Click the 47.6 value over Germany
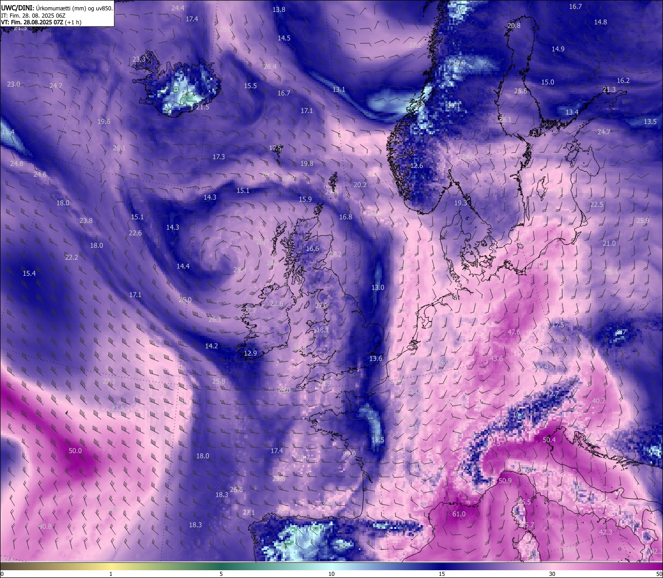The width and height of the screenshot is (663, 578). tap(514, 332)
